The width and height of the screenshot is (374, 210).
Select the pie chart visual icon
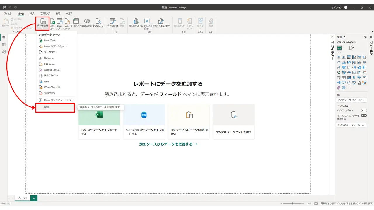tap(354, 67)
